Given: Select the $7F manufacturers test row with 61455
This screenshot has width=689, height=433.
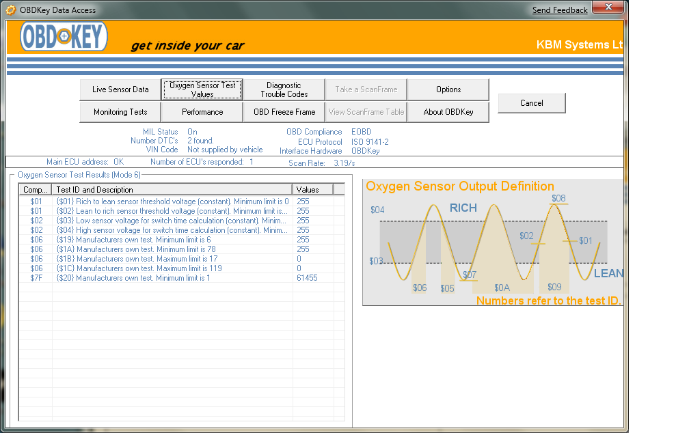Looking at the screenshot, I should click(171, 278).
